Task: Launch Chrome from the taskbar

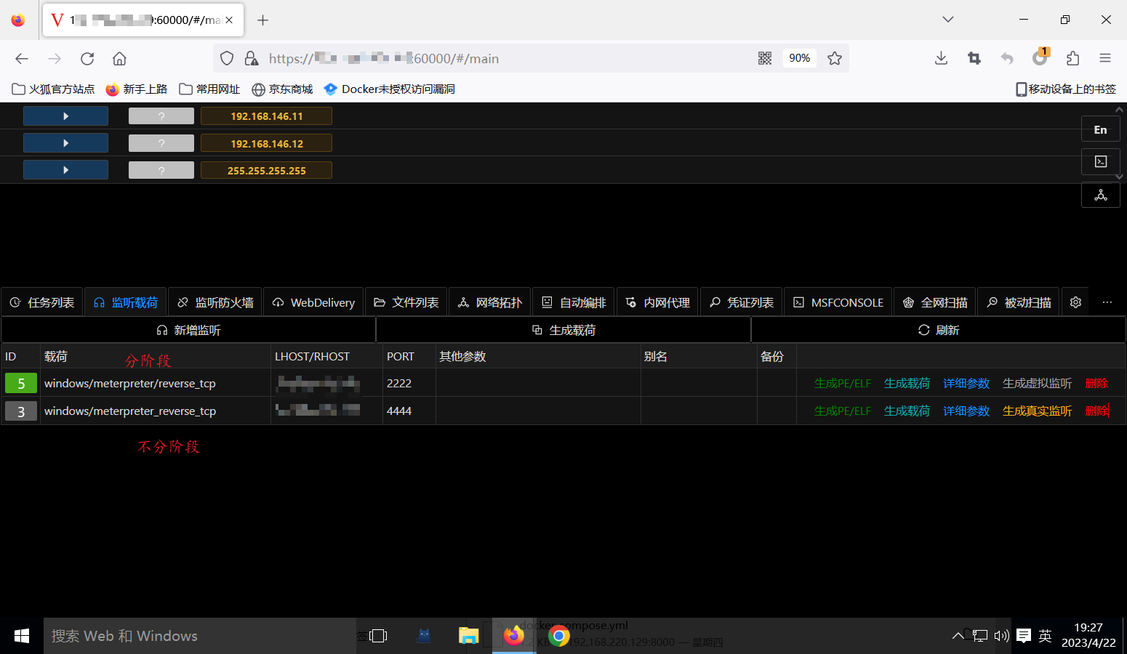Action: point(558,635)
